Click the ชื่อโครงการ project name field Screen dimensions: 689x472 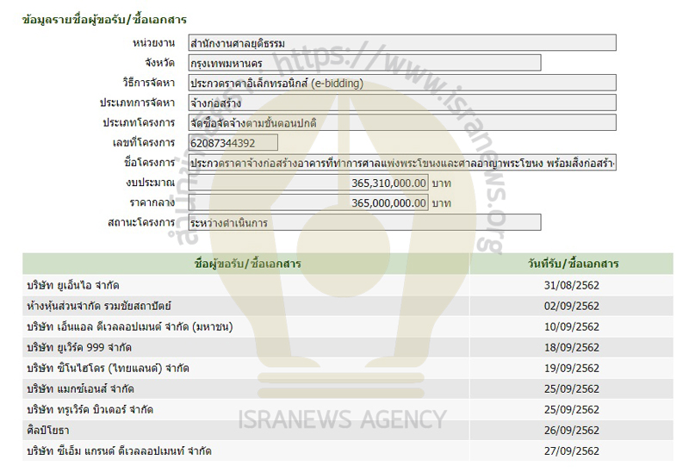[402, 163]
